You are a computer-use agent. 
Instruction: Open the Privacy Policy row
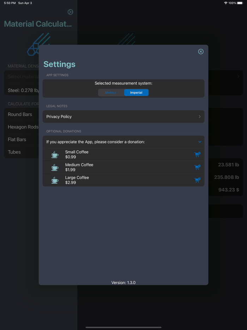click(x=123, y=117)
